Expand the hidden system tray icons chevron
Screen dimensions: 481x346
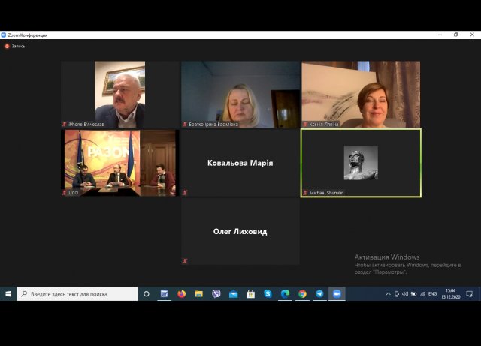(x=388, y=294)
